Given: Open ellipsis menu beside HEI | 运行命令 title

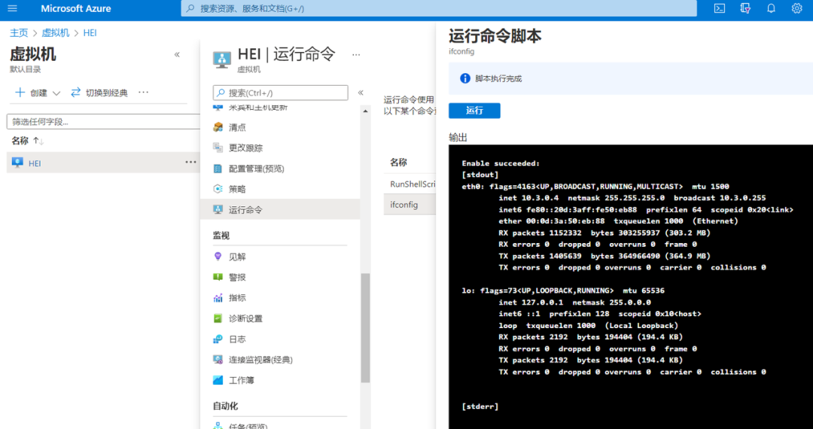Looking at the screenshot, I should (355, 54).
